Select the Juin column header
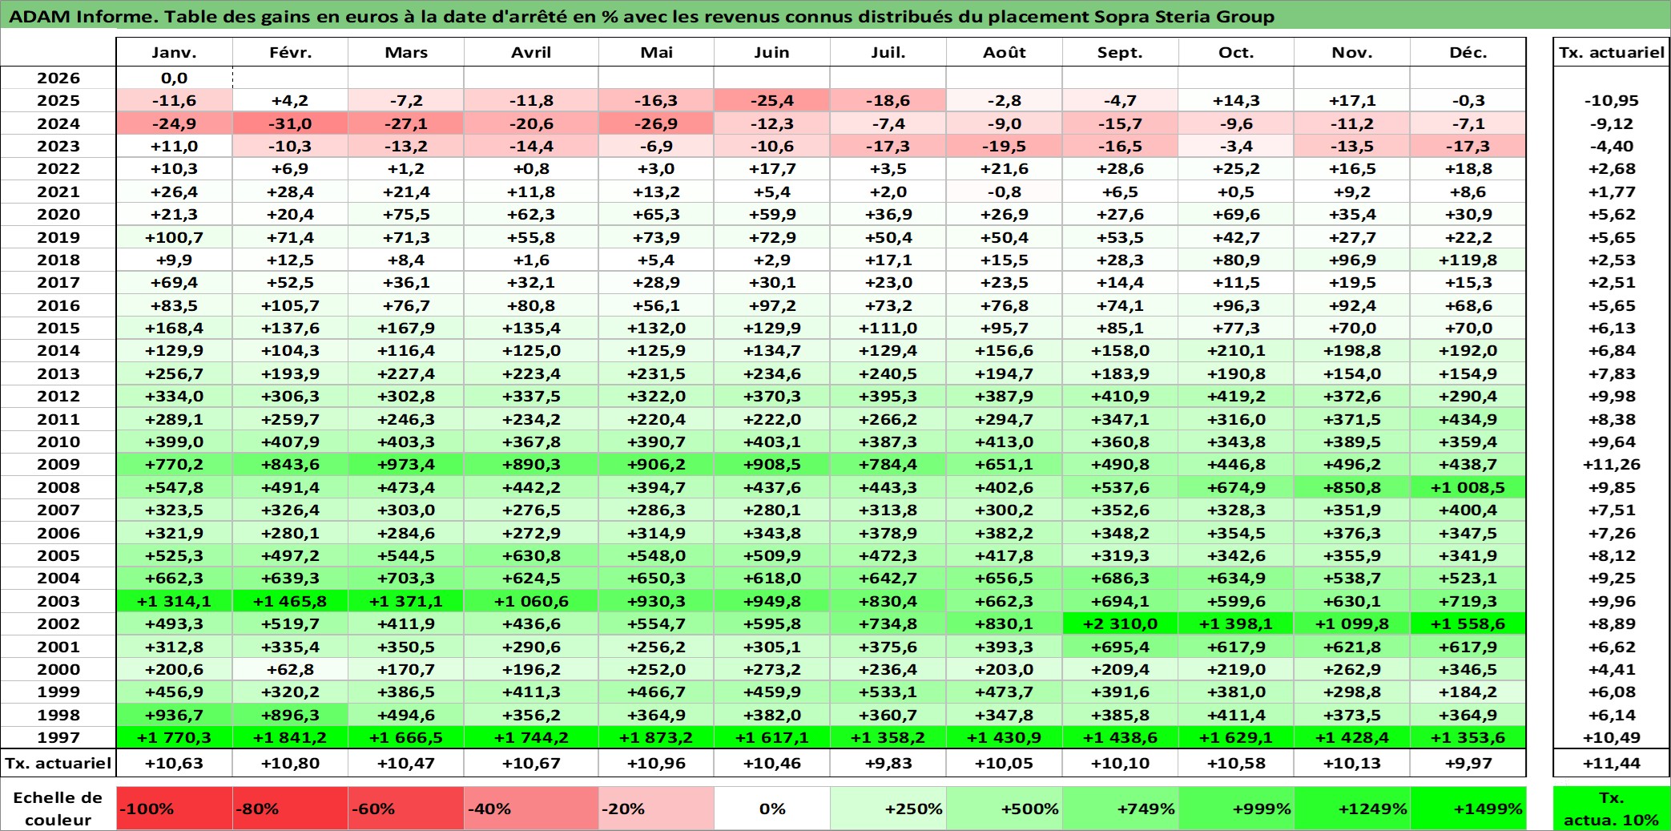This screenshot has width=1671, height=831. pyautogui.click(x=772, y=52)
